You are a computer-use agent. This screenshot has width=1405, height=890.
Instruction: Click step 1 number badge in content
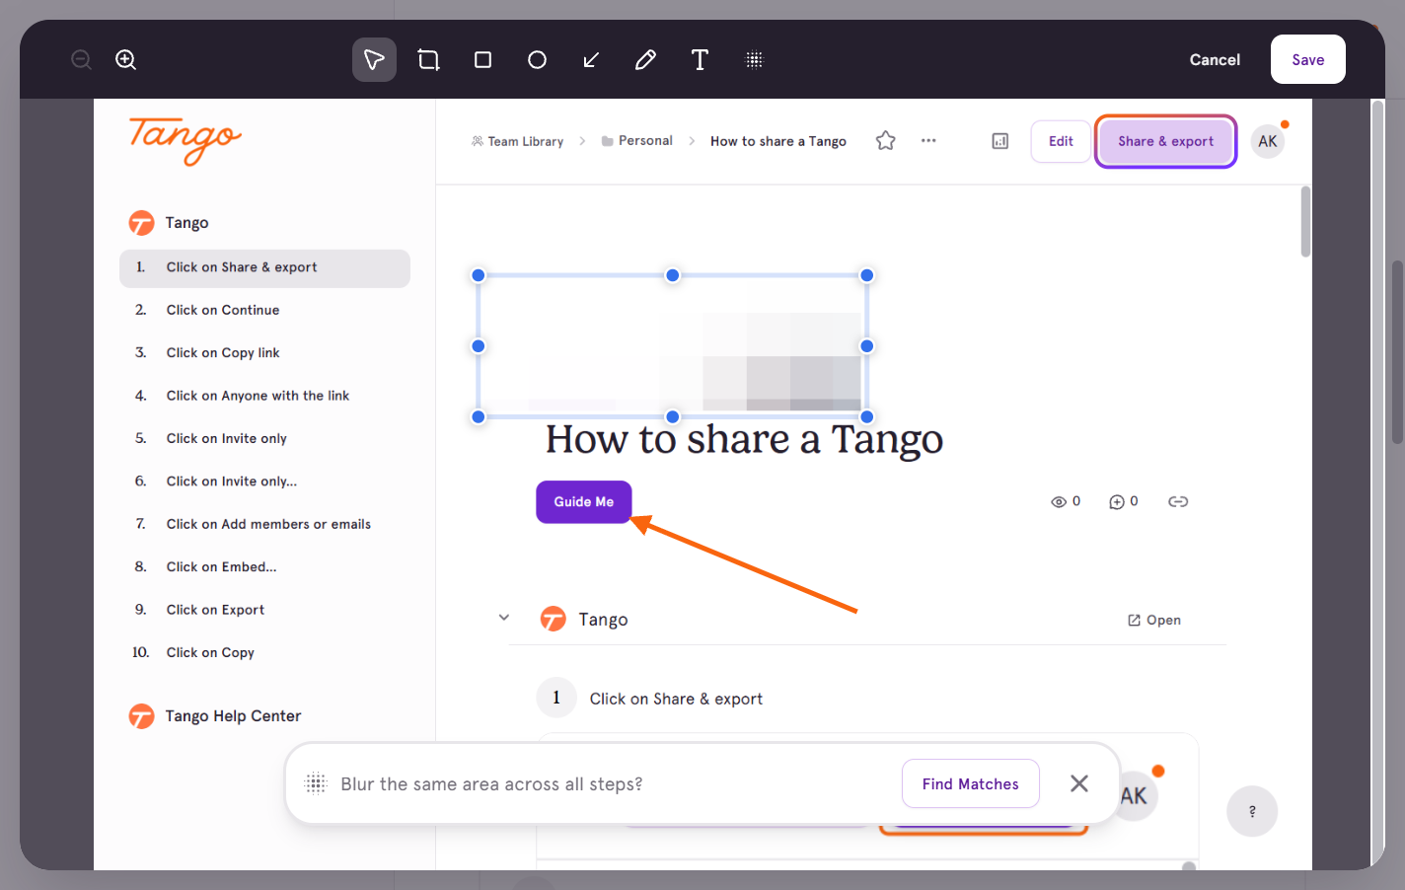point(556,698)
